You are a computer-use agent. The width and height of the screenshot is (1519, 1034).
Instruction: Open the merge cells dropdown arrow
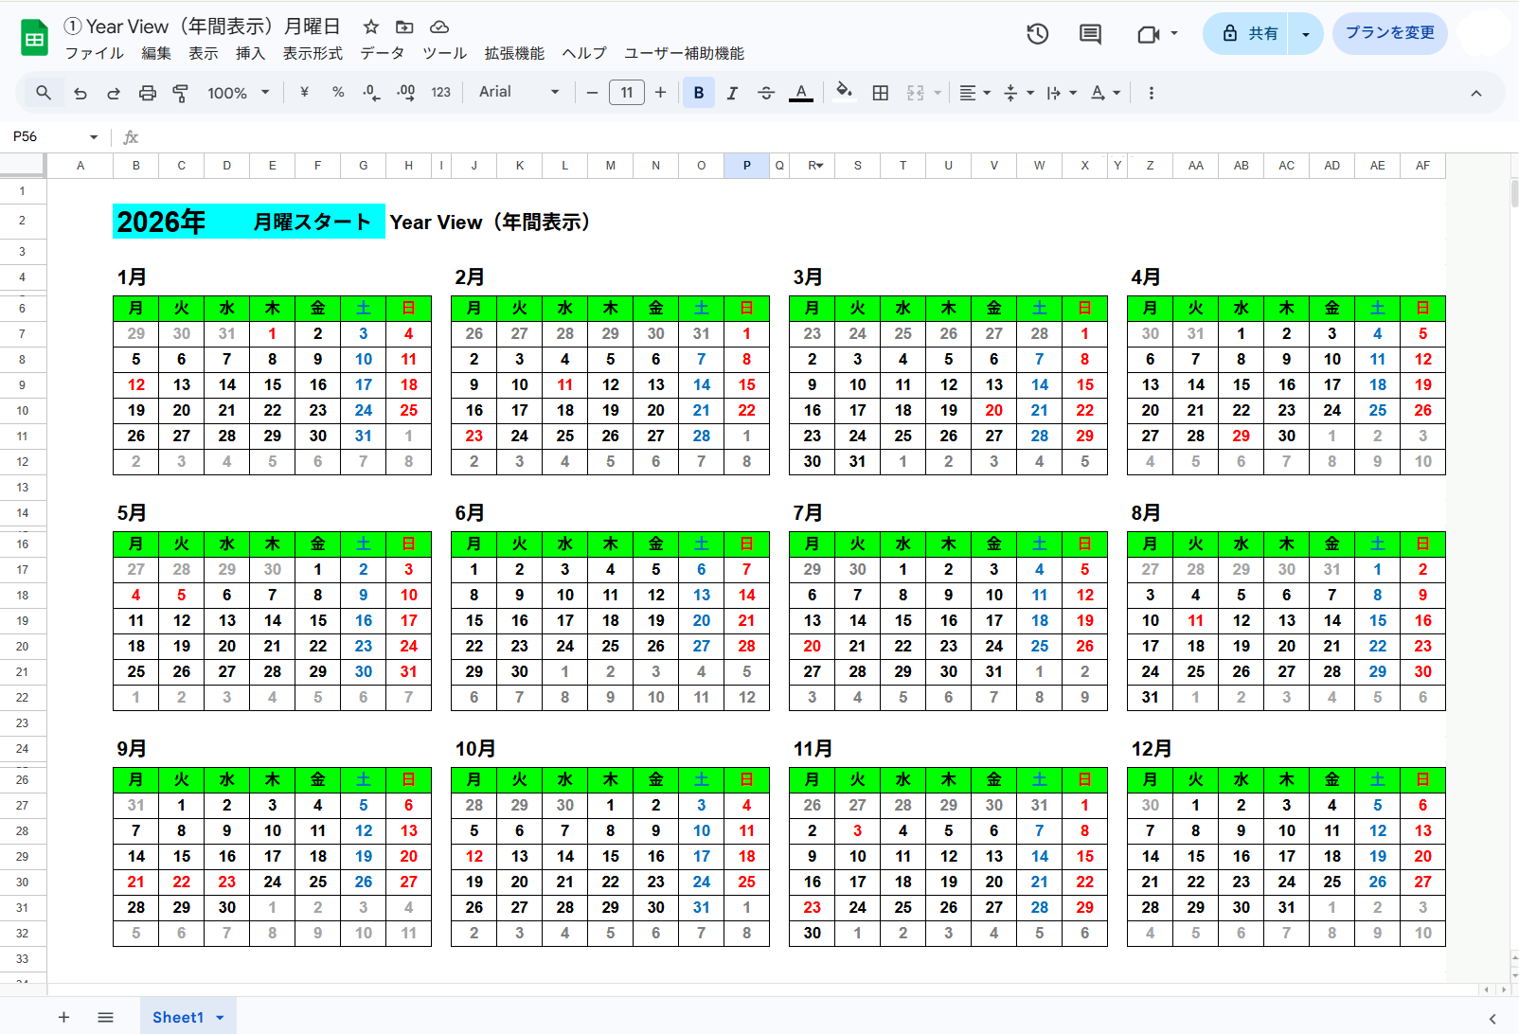pyautogui.click(x=935, y=92)
